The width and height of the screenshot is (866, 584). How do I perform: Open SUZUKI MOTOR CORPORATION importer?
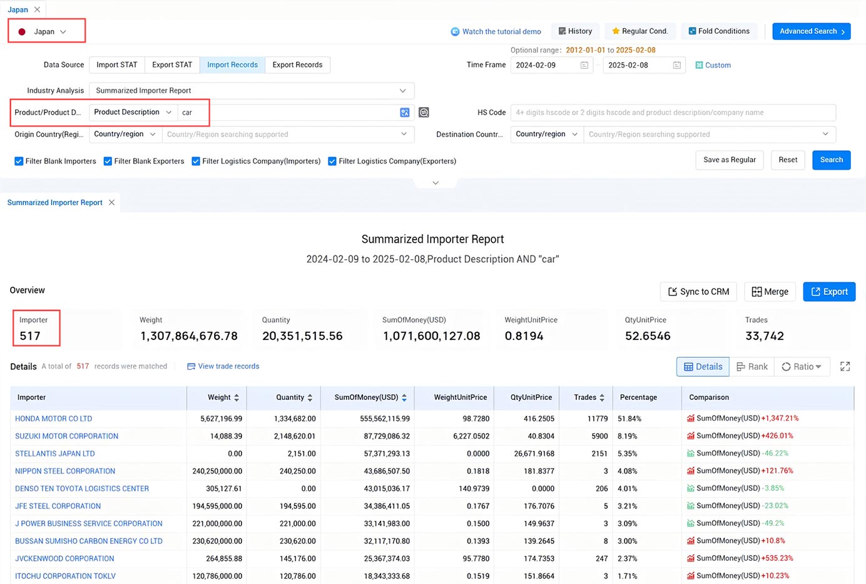point(66,436)
